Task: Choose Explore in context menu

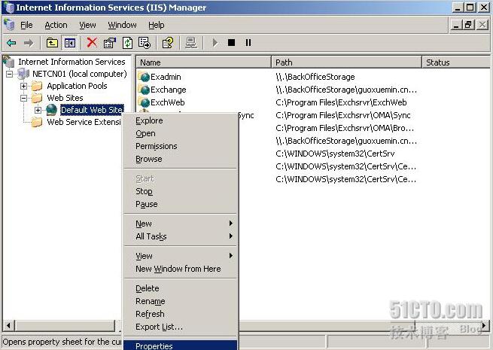Action: 180,120
